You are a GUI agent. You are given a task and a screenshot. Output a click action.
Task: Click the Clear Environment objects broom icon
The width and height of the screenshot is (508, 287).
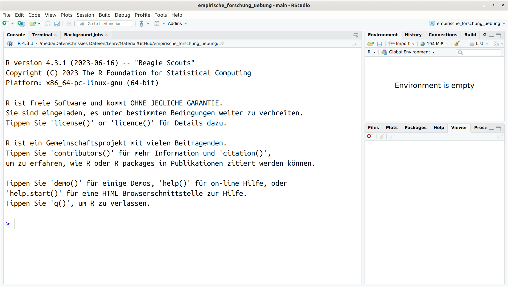(457, 44)
